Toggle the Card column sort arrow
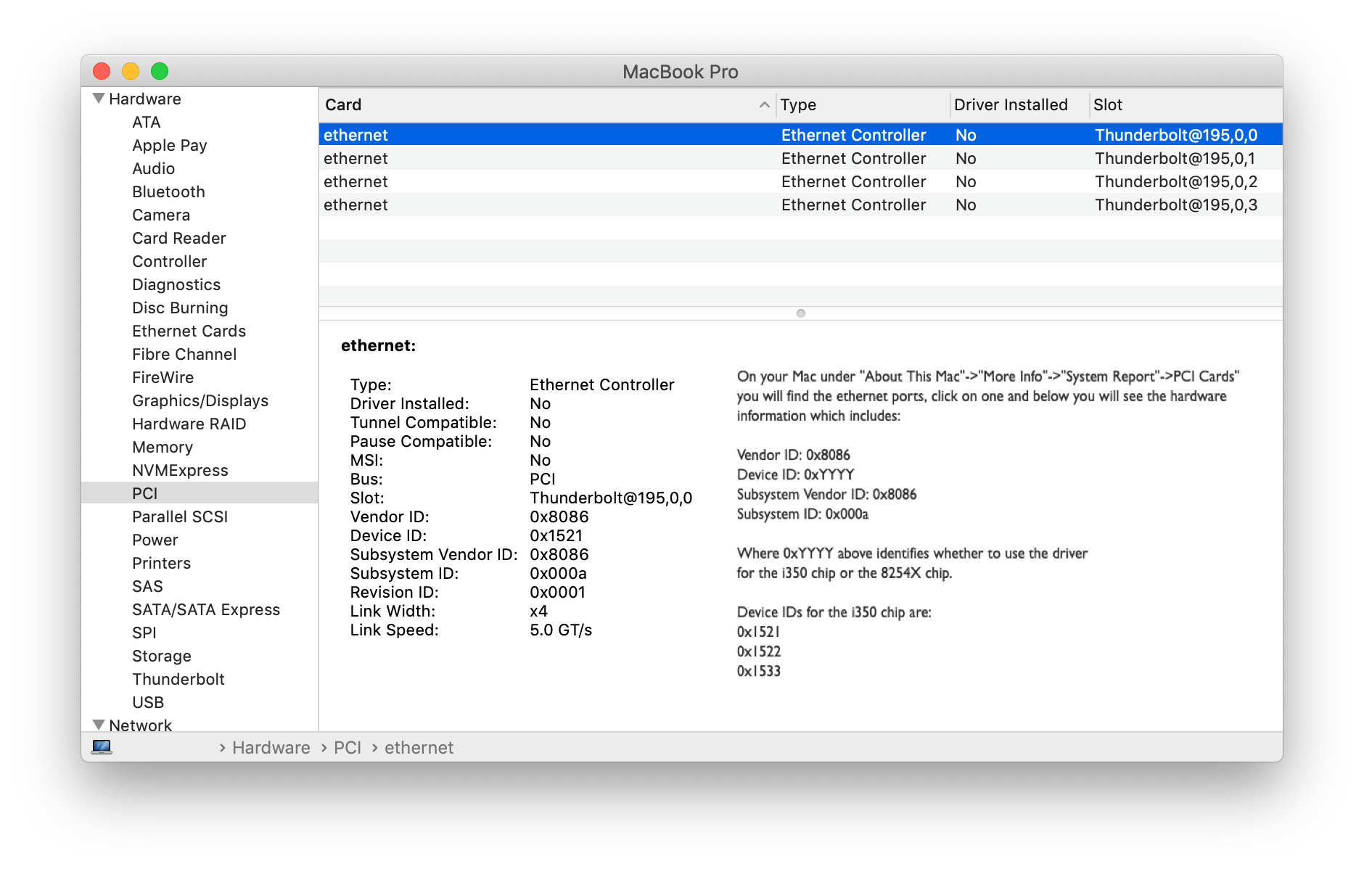Screen dimensions: 1364x869 tap(764, 104)
